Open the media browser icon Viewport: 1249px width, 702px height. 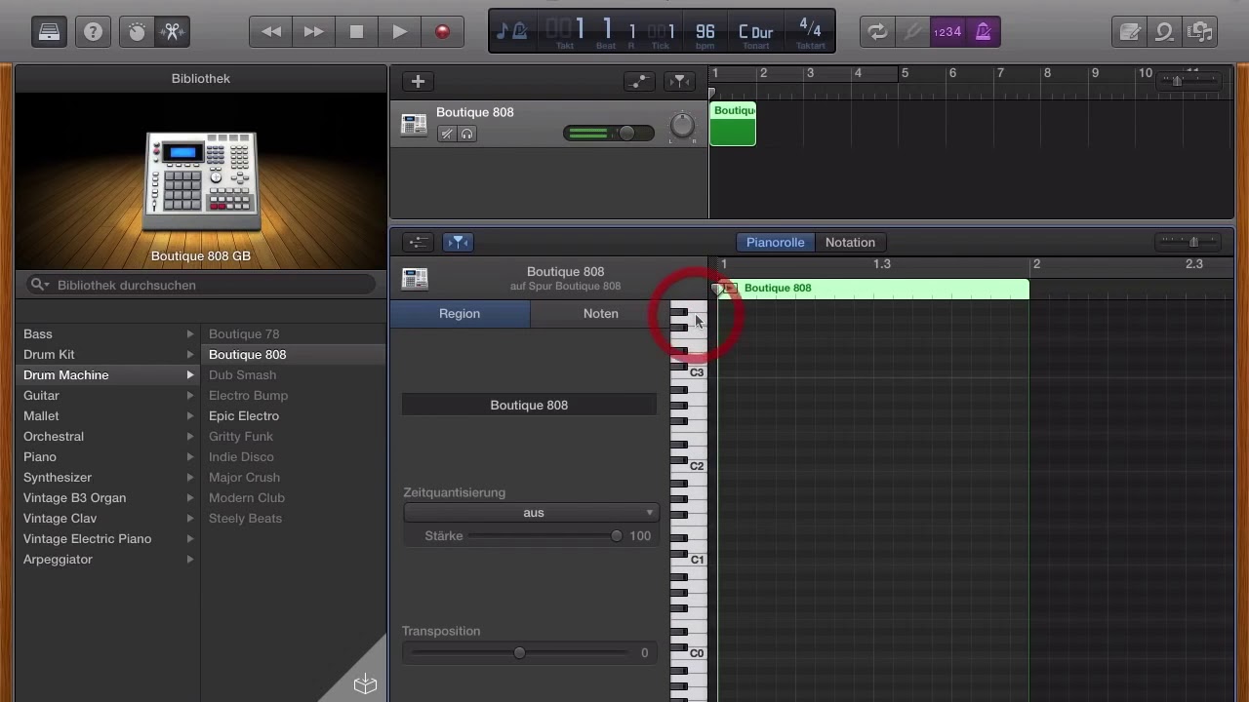click(x=1199, y=32)
